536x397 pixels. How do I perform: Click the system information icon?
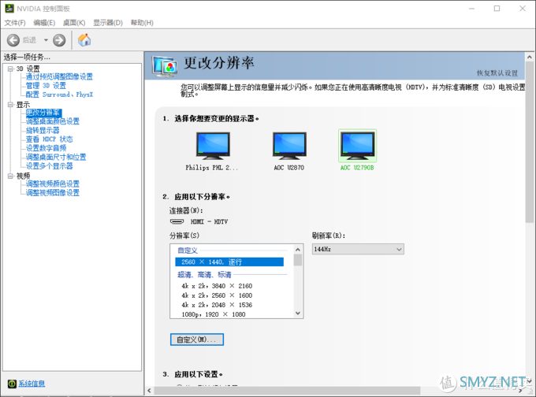pos(12,384)
